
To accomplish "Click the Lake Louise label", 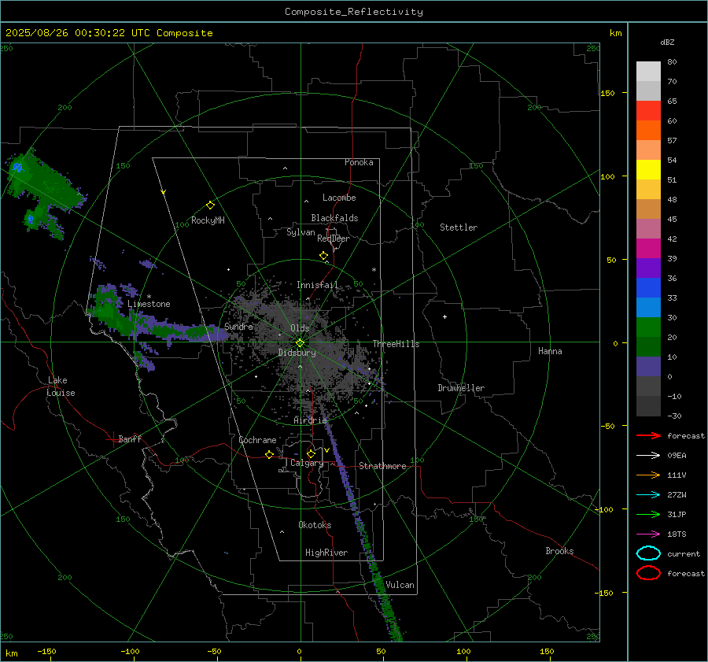I will [x=61, y=386].
